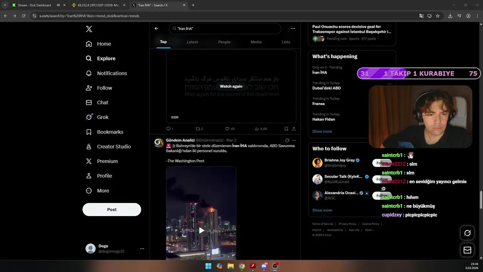Open Chat in the sidebar

[97, 102]
